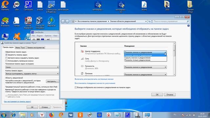Screen dimensions: 210x118
Task: Open the Odnoklassniki taskbar shortcut
Action: tap(80, 115)
